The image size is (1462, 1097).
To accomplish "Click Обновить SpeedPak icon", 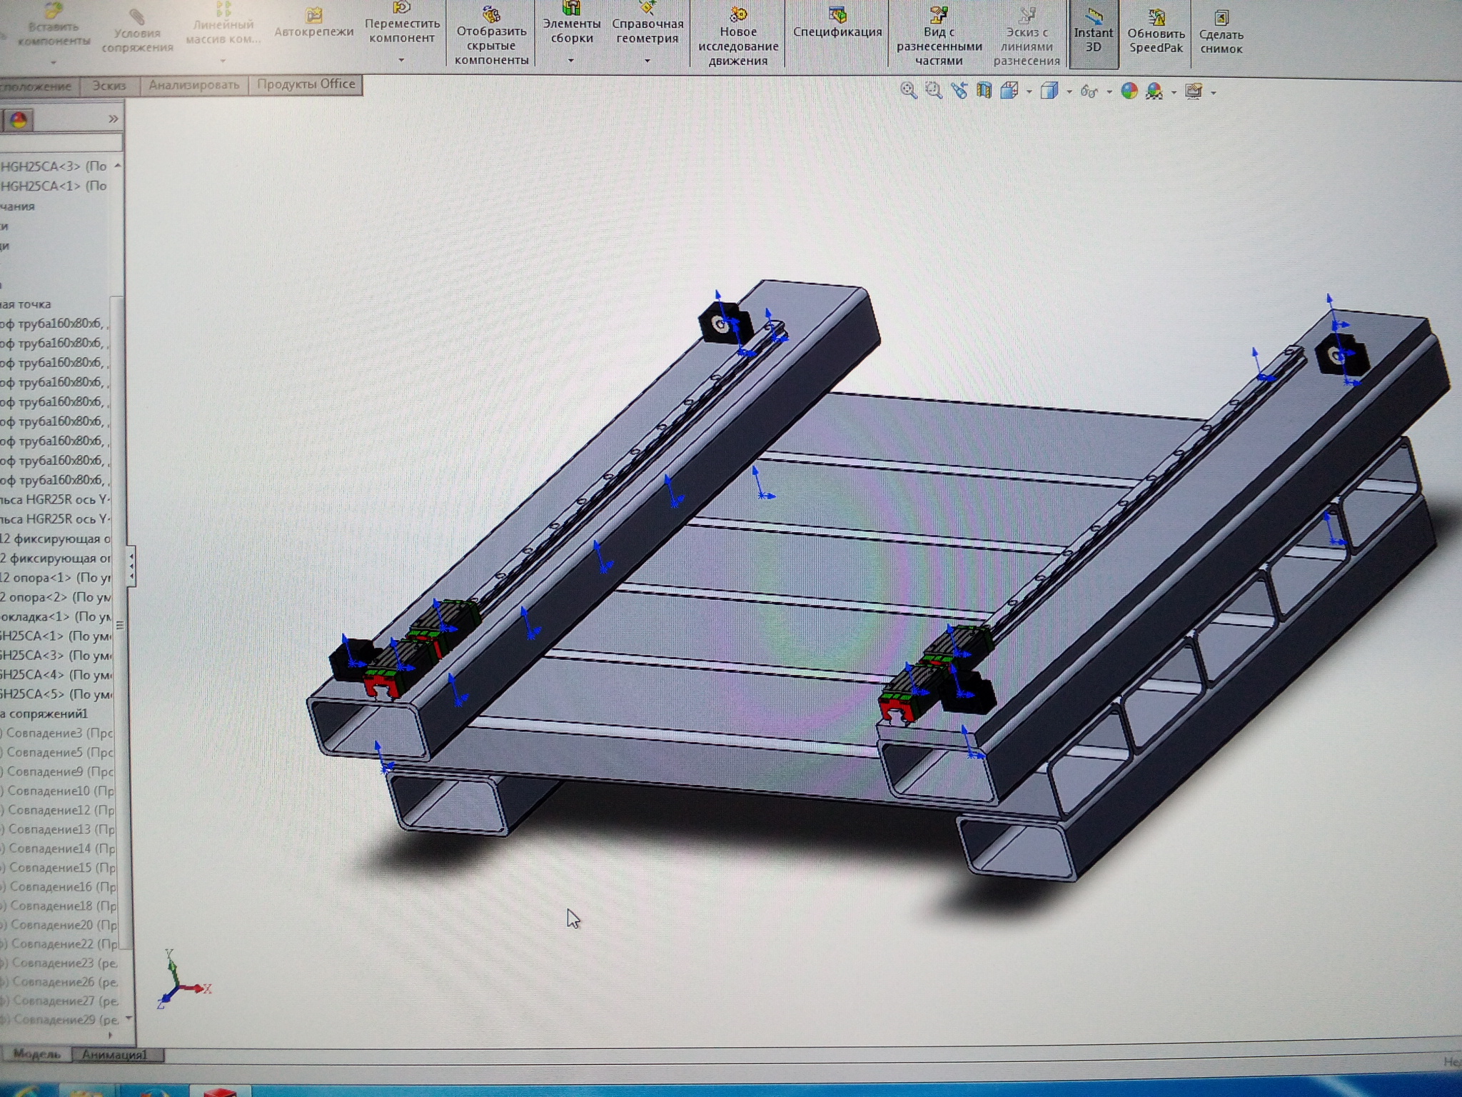I will click(x=1156, y=32).
